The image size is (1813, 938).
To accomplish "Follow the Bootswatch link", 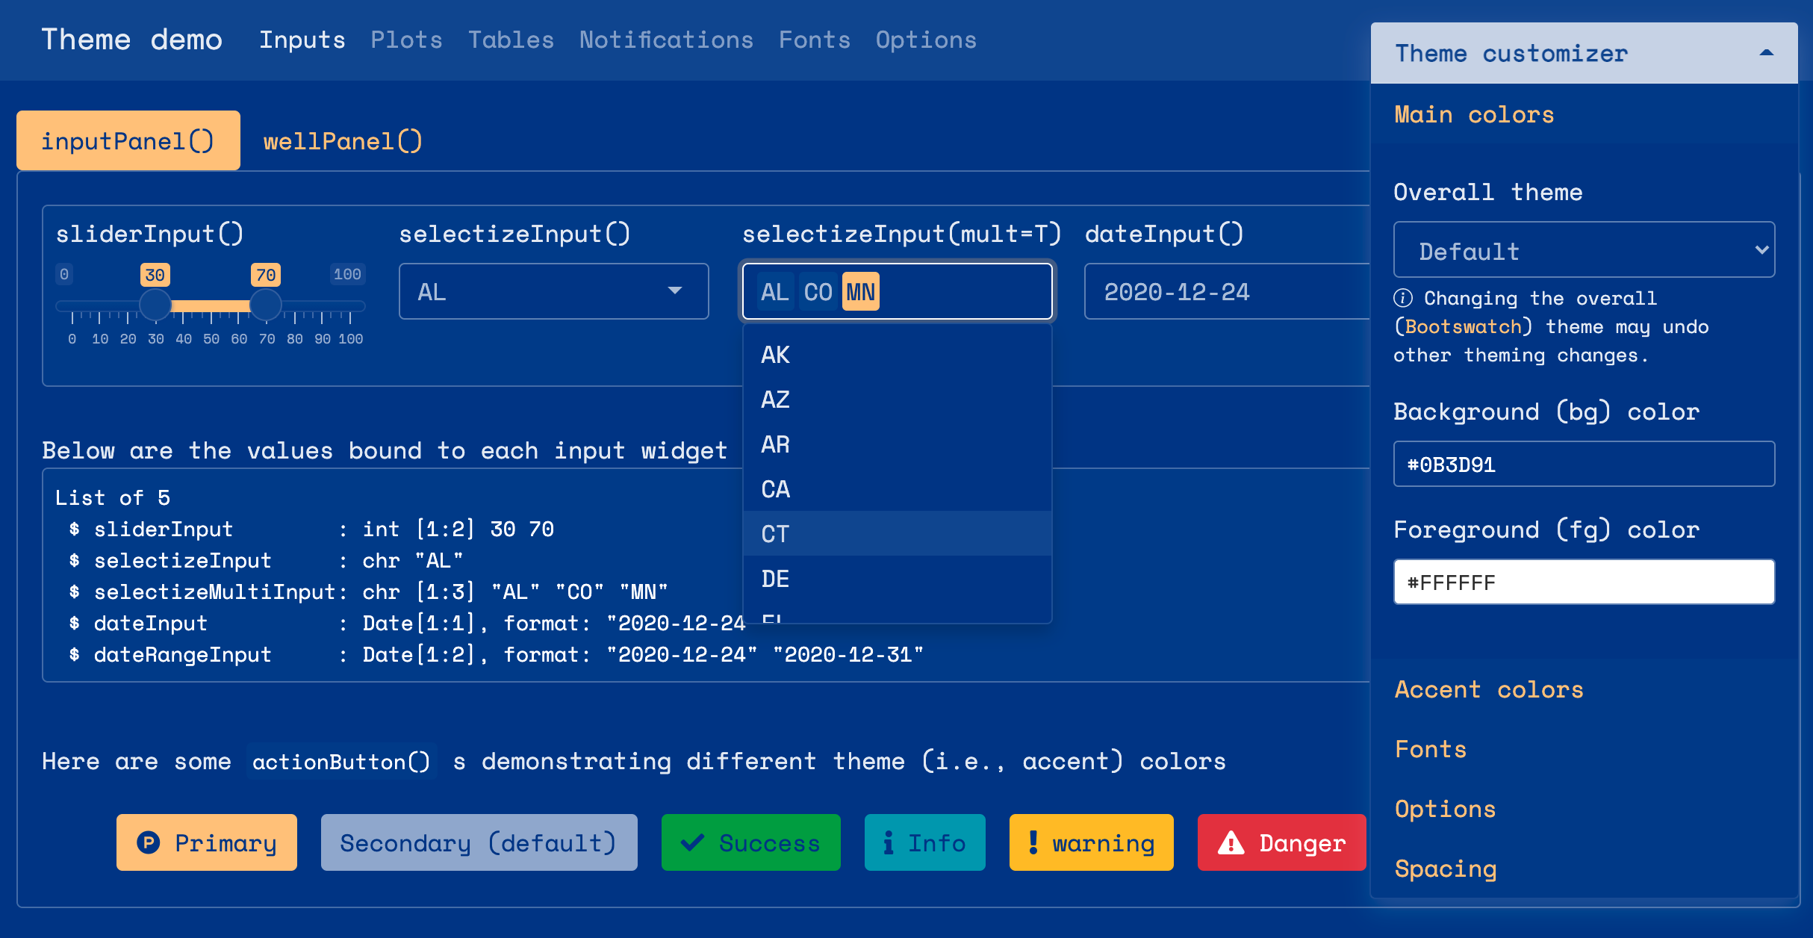I will 1463,326.
